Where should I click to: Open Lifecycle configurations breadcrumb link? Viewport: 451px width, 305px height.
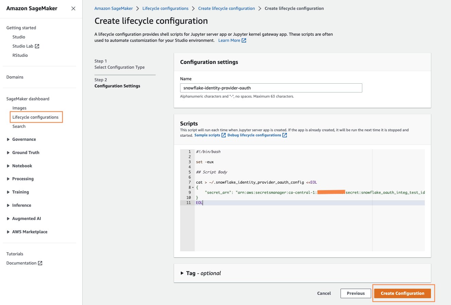tap(165, 9)
